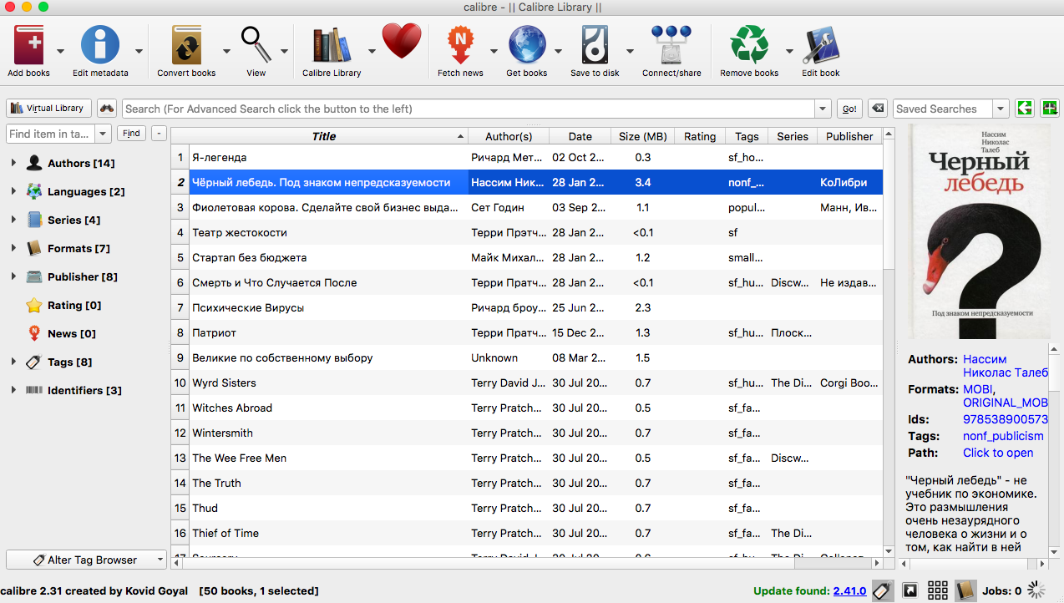Open the Нассим Николас Талеб author link
Screen dimensions: 1064x603
click(1005, 366)
